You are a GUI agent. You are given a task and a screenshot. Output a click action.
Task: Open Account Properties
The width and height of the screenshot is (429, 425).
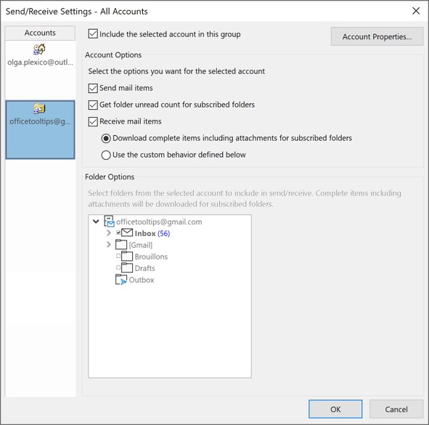(377, 36)
